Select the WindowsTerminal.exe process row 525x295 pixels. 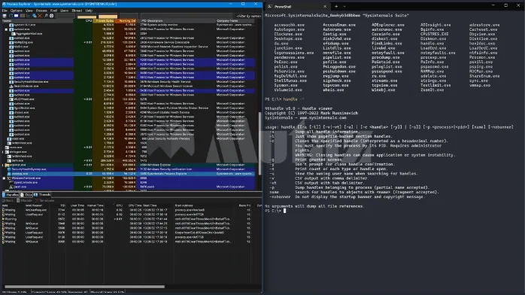coord(129,178)
